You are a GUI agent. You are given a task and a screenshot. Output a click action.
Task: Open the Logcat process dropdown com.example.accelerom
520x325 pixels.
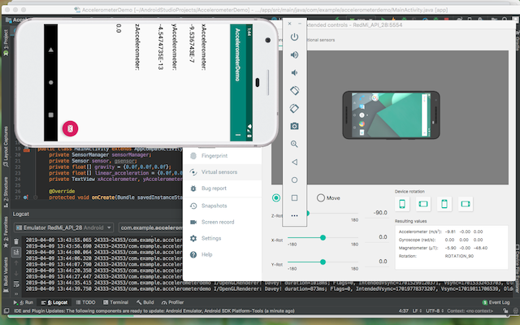(x=150, y=227)
